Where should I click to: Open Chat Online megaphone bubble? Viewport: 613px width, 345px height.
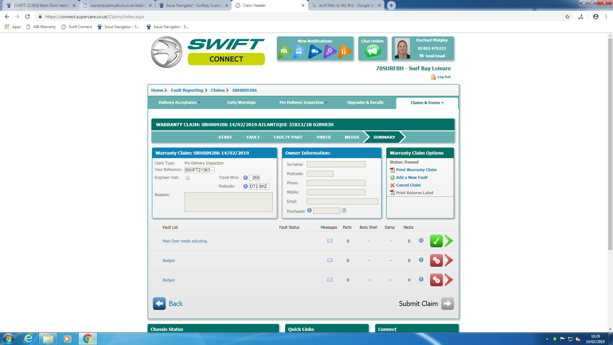tap(373, 51)
